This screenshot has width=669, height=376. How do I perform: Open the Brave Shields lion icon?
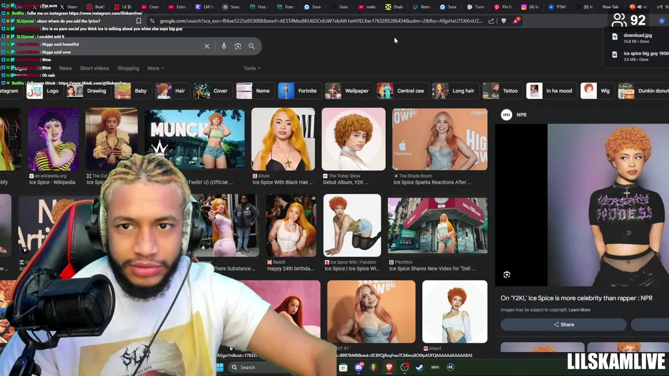click(504, 21)
